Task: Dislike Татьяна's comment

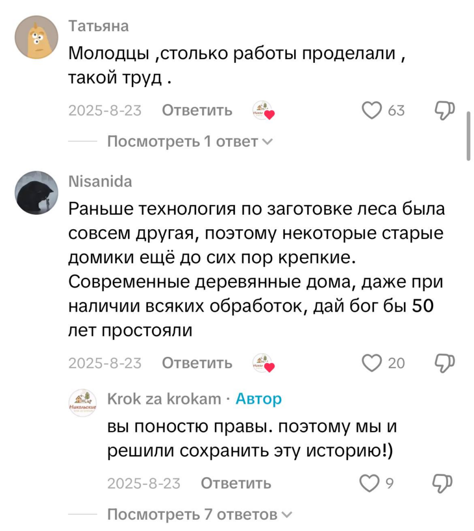Action: 443,110
